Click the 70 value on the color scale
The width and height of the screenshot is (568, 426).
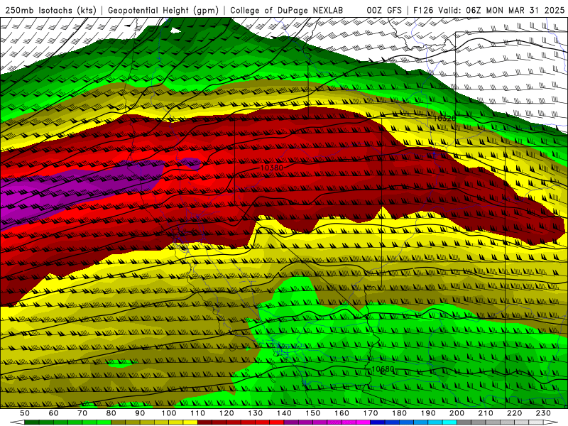pyautogui.click(x=82, y=413)
